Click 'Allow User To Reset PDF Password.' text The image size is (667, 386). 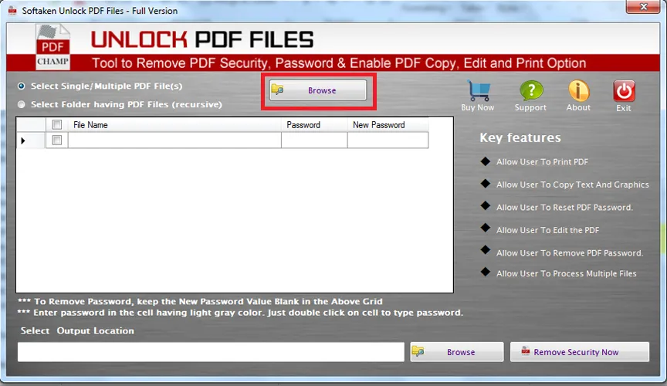564,207
